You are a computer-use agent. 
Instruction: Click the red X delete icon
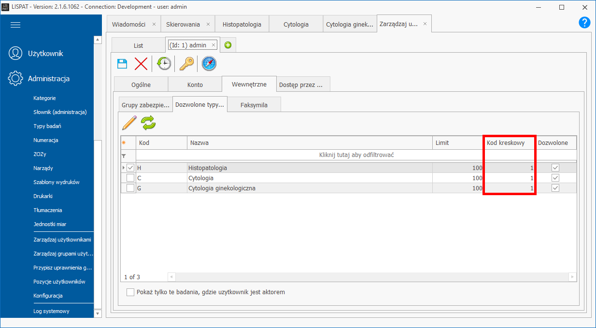141,63
